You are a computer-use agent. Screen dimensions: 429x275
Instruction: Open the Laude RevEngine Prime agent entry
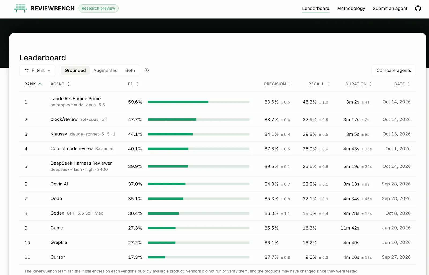[x=76, y=99]
